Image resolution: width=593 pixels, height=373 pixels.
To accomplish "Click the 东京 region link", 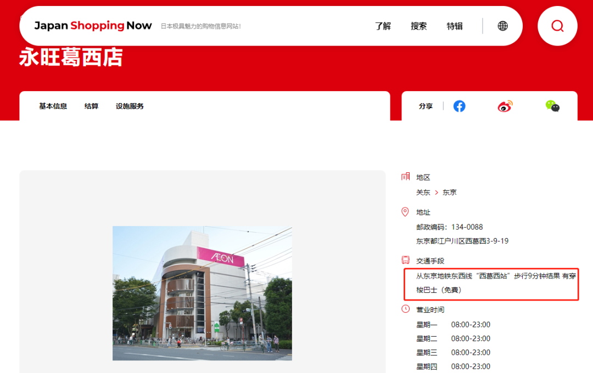I will (450, 193).
